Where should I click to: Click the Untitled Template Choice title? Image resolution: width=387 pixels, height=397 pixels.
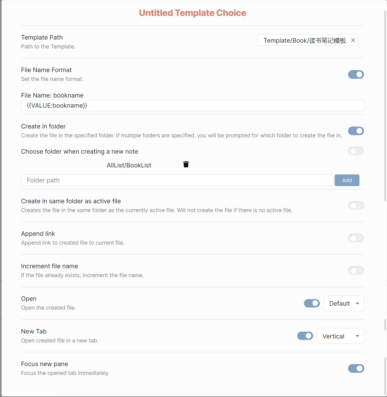[192, 13]
